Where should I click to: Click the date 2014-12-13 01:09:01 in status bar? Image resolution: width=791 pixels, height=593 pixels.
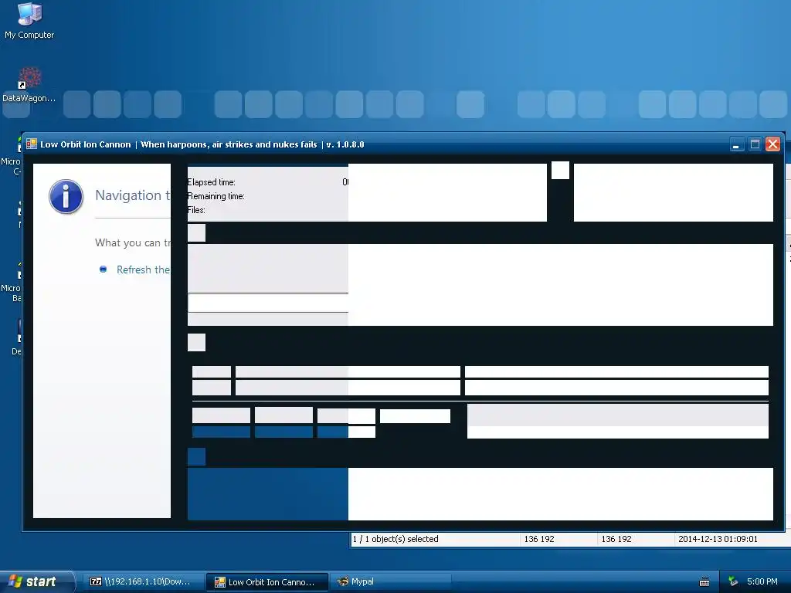coord(718,539)
